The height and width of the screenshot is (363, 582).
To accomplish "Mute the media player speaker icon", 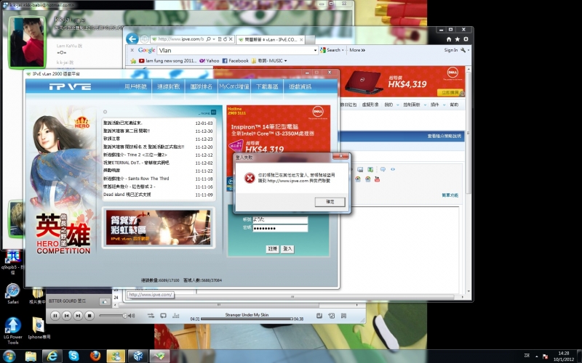I will pyautogui.click(x=132, y=316).
